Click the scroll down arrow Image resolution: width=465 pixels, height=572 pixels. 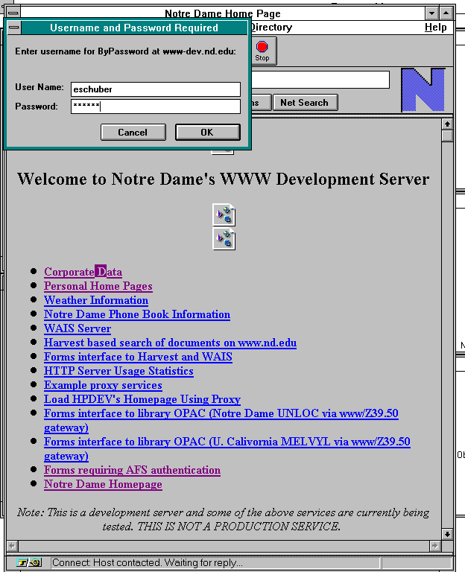coord(447,535)
